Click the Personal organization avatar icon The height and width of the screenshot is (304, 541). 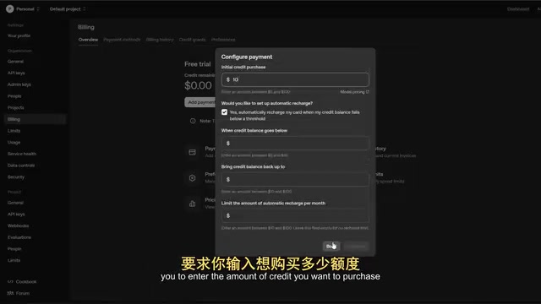click(9, 9)
